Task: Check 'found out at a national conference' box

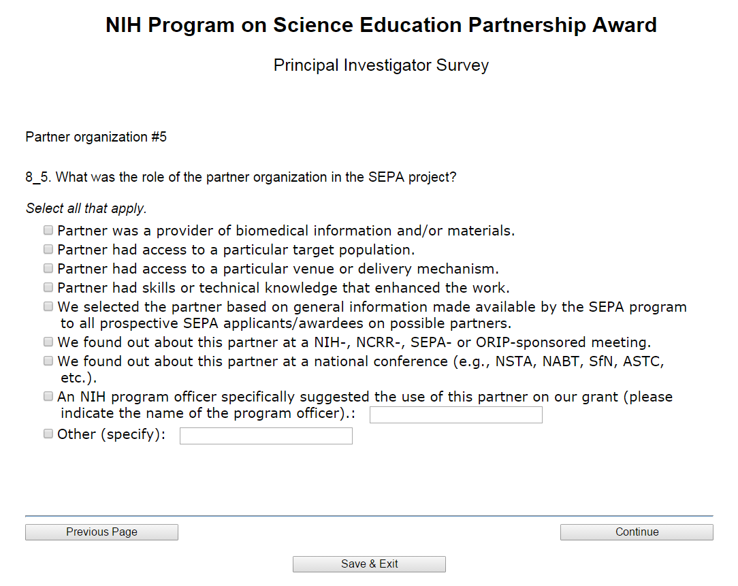Action: coord(48,361)
